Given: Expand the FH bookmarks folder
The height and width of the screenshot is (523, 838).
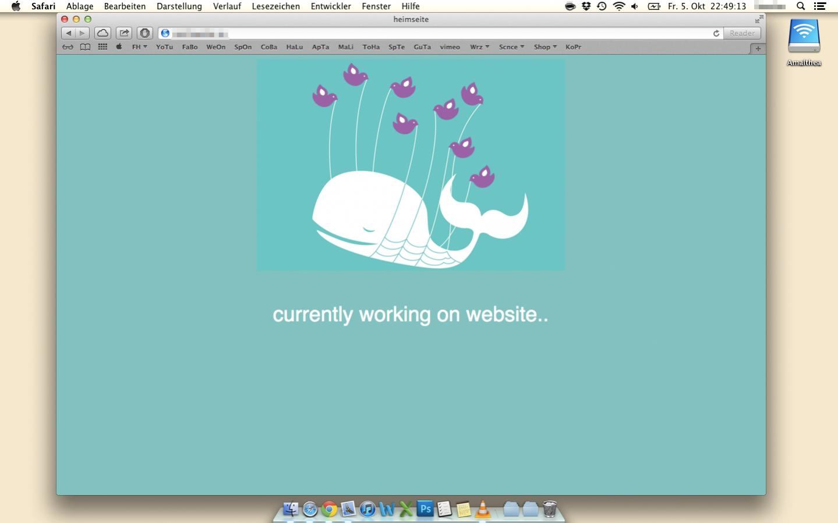Looking at the screenshot, I should [139, 47].
